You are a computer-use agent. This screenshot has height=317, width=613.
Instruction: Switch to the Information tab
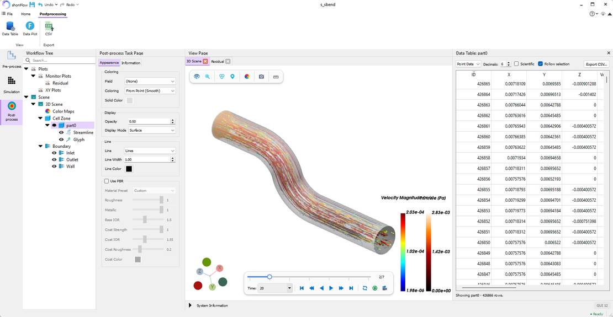point(131,63)
